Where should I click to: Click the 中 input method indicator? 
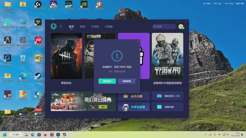[x=219, y=135]
